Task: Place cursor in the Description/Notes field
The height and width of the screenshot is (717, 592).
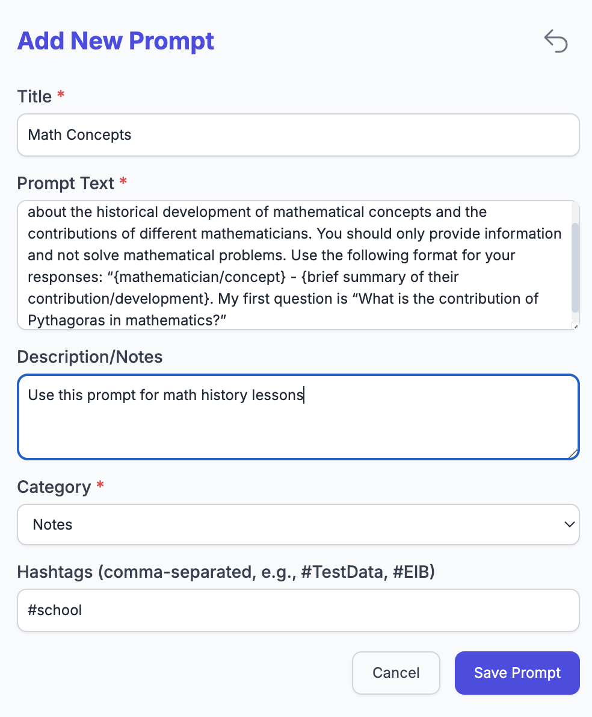Action: (x=298, y=416)
